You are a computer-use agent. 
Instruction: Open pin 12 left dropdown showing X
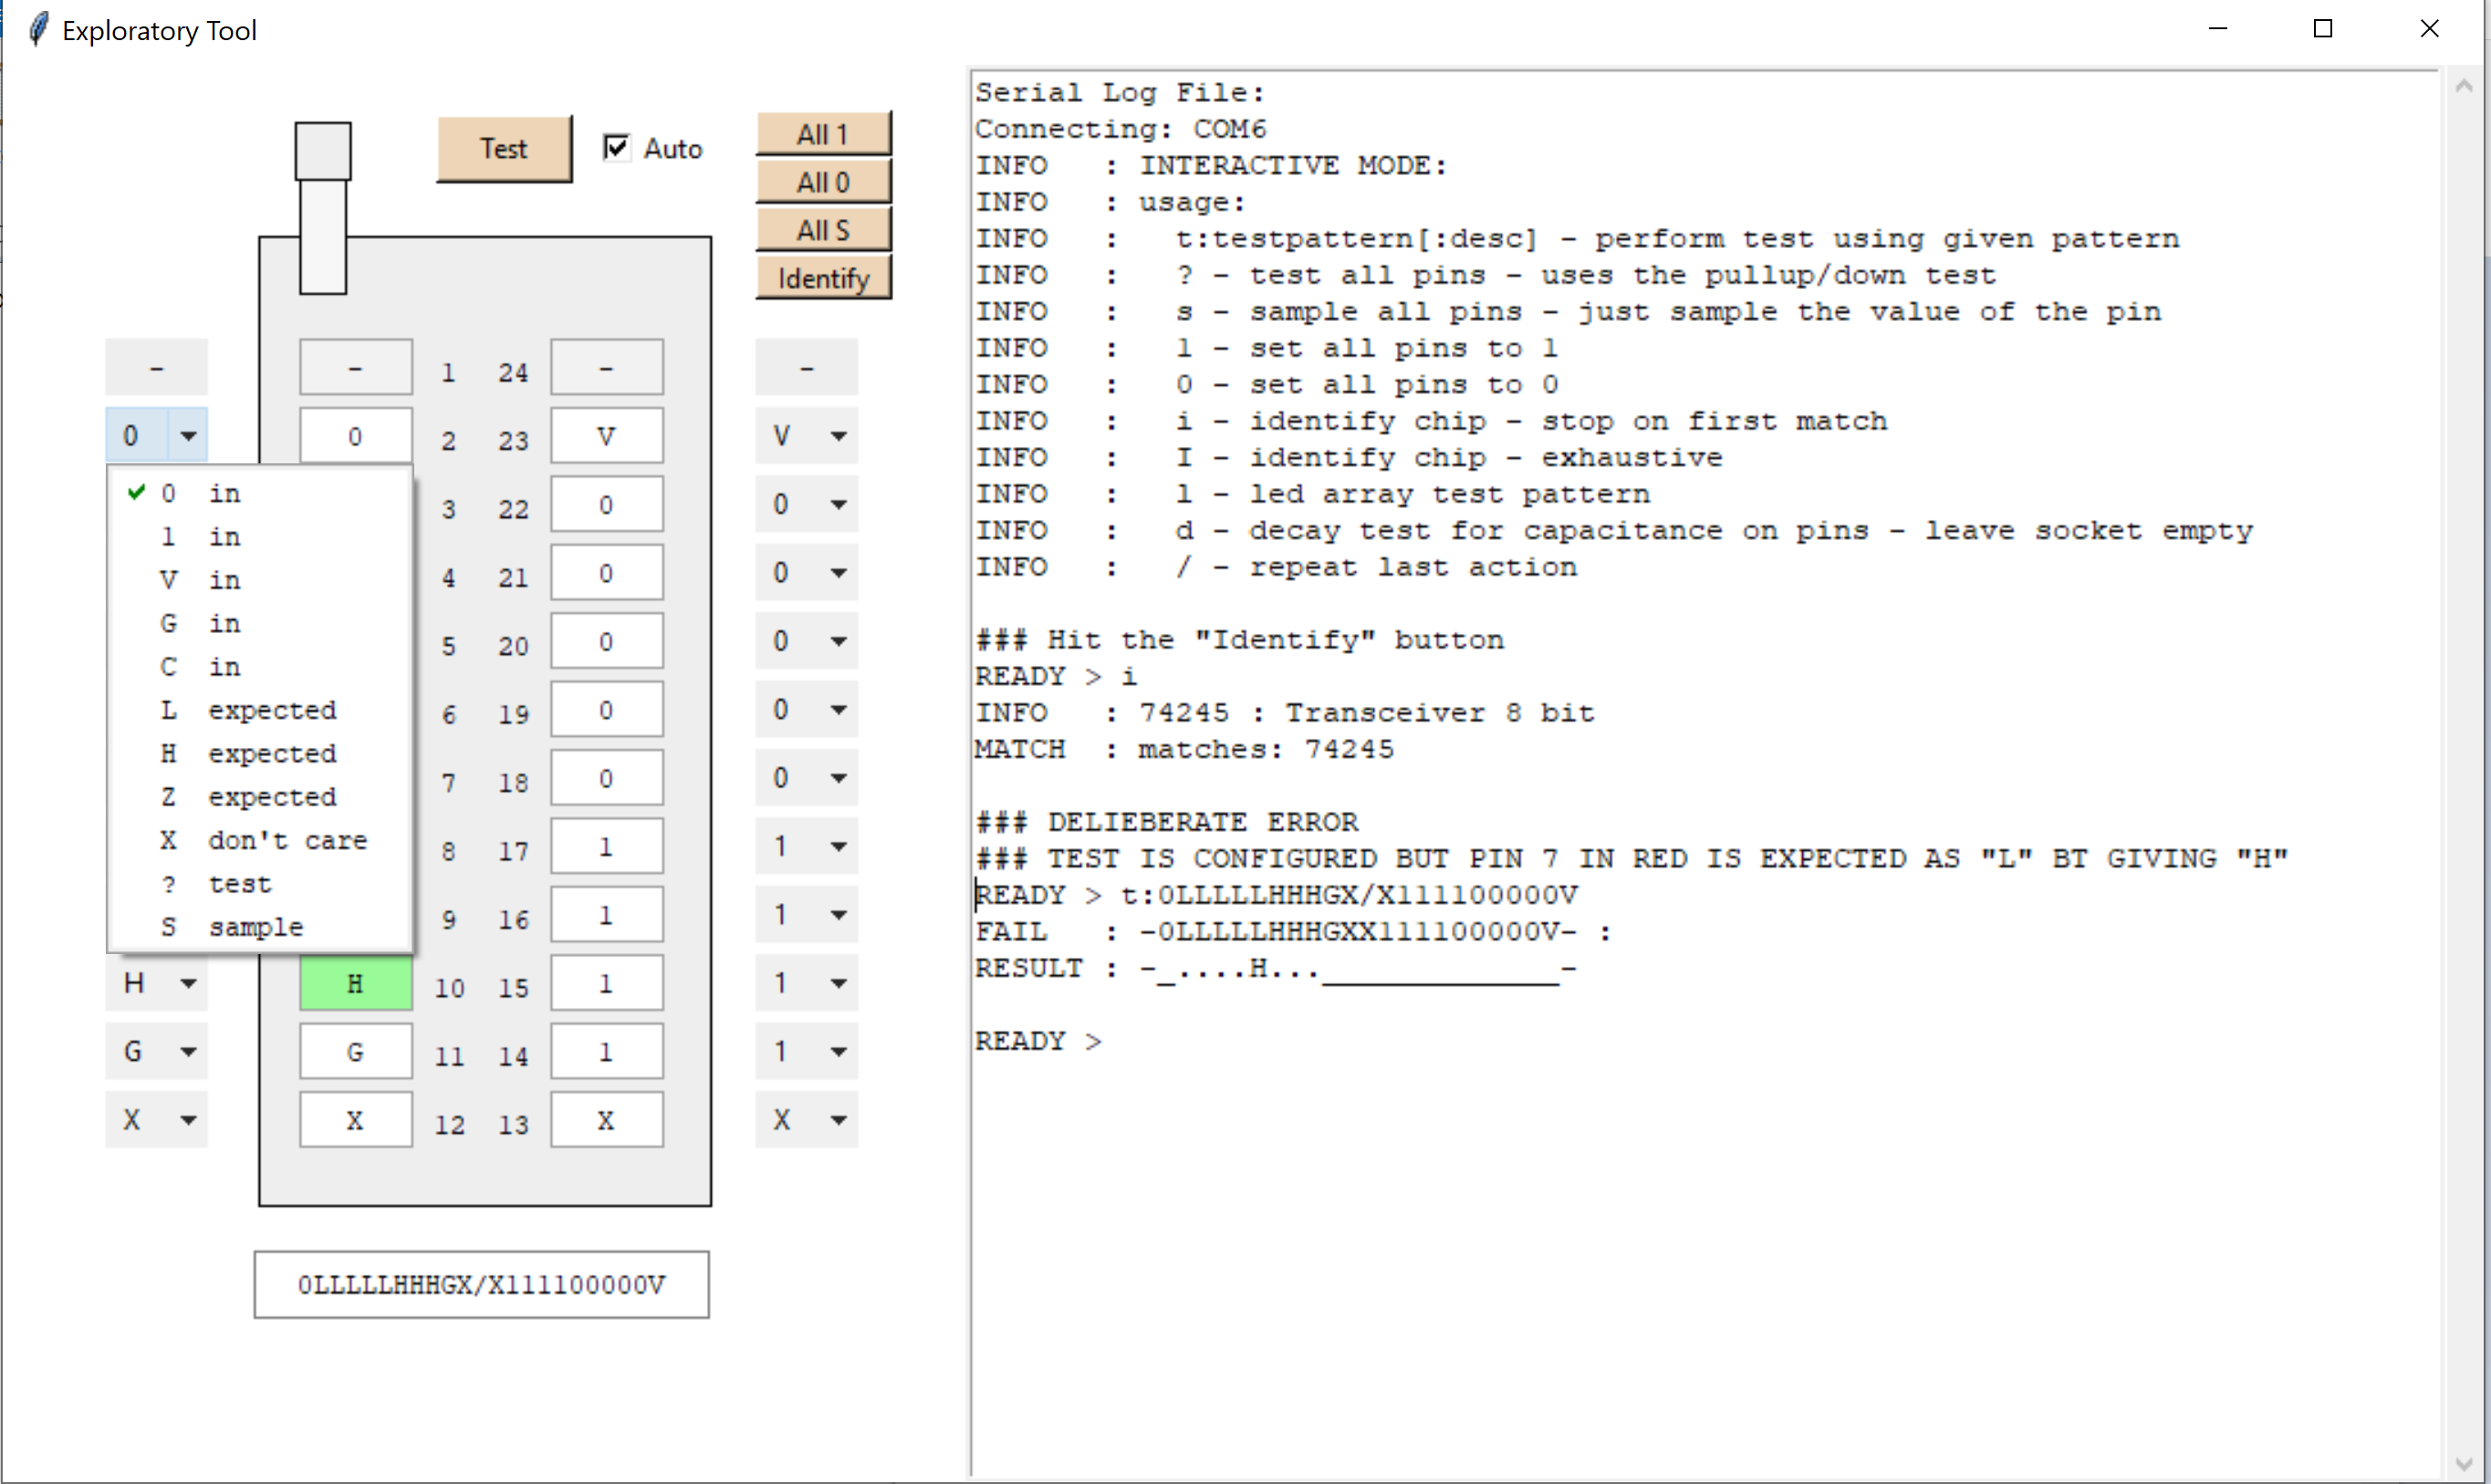pyautogui.click(x=156, y=1119)
